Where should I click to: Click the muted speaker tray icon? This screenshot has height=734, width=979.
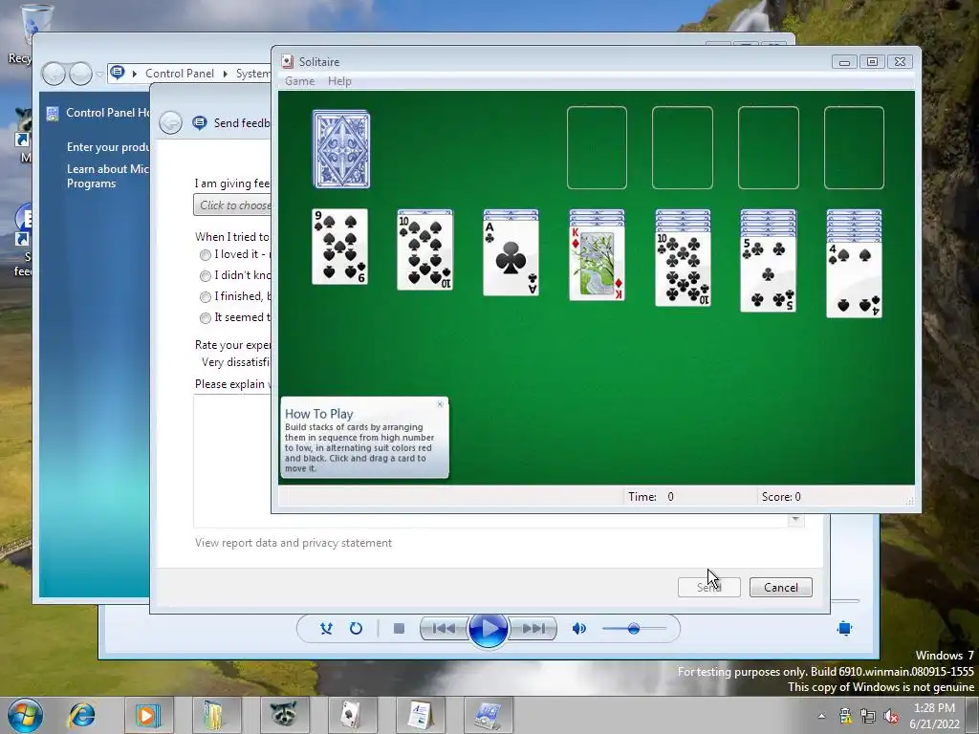[891, 716]
